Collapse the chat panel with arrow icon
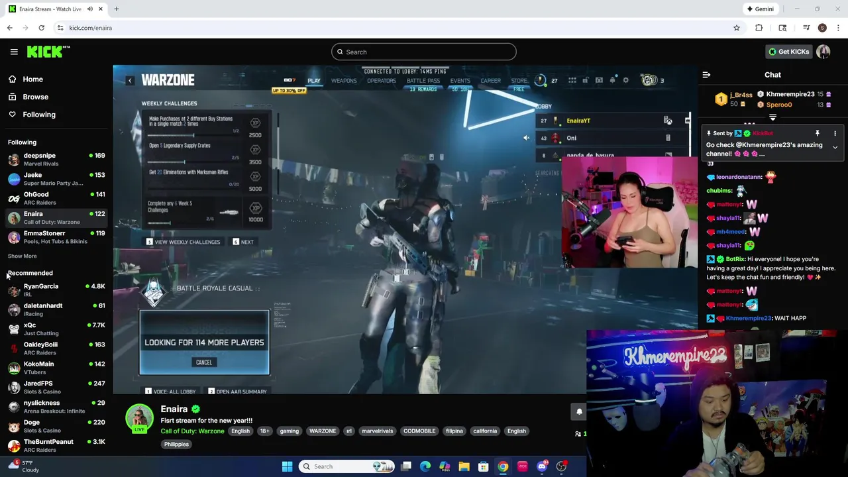This screenshot has width=848, height=477. (706, 75)
